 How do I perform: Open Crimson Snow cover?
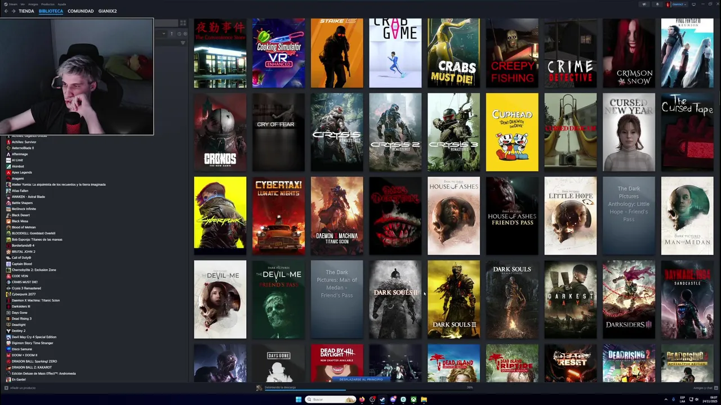click(x=629, y=53)
